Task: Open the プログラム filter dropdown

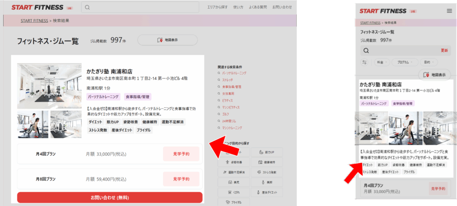Action: [405, 62]
